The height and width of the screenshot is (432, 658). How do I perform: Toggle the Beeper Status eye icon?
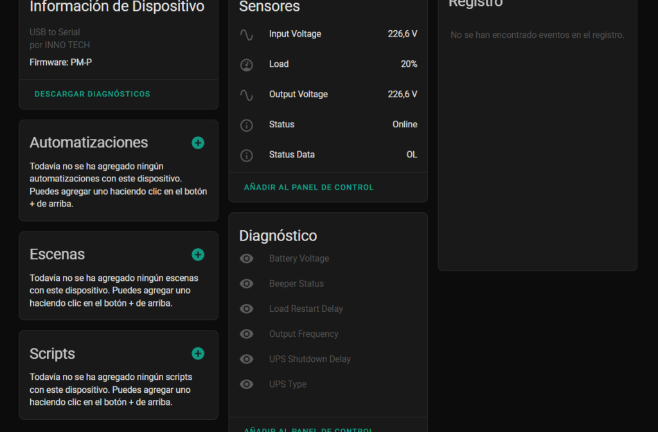247,283
